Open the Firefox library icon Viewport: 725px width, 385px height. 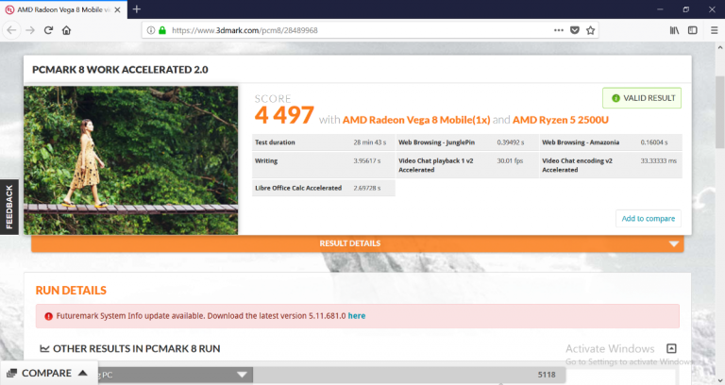click(x=674, y=30)
